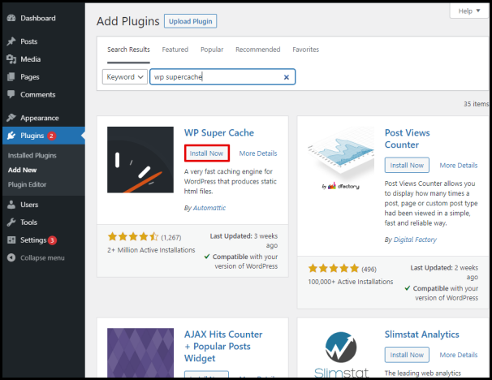Viewport: 492px width, 380px height.
Task: Click the "100,000+ Active Installations" text
Action: [x=351, y=282]
